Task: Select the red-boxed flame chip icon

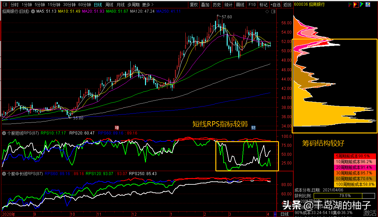Action: coord(356,5)
